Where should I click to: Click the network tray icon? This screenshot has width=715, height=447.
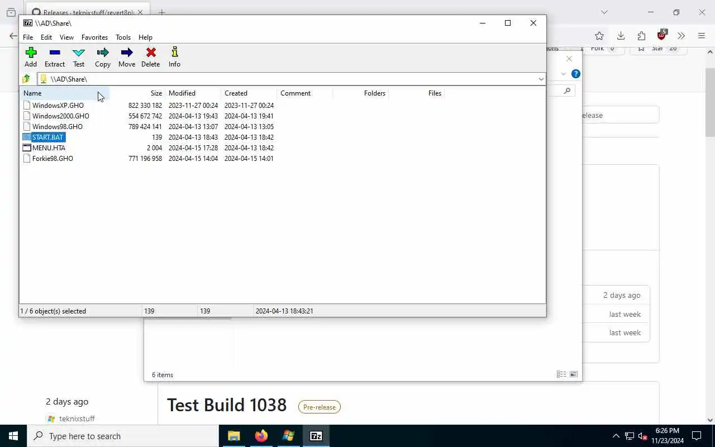pos(629,436)
